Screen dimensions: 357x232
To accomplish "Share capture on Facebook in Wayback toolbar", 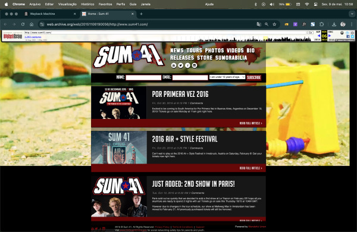I will [x=348, y=36].
